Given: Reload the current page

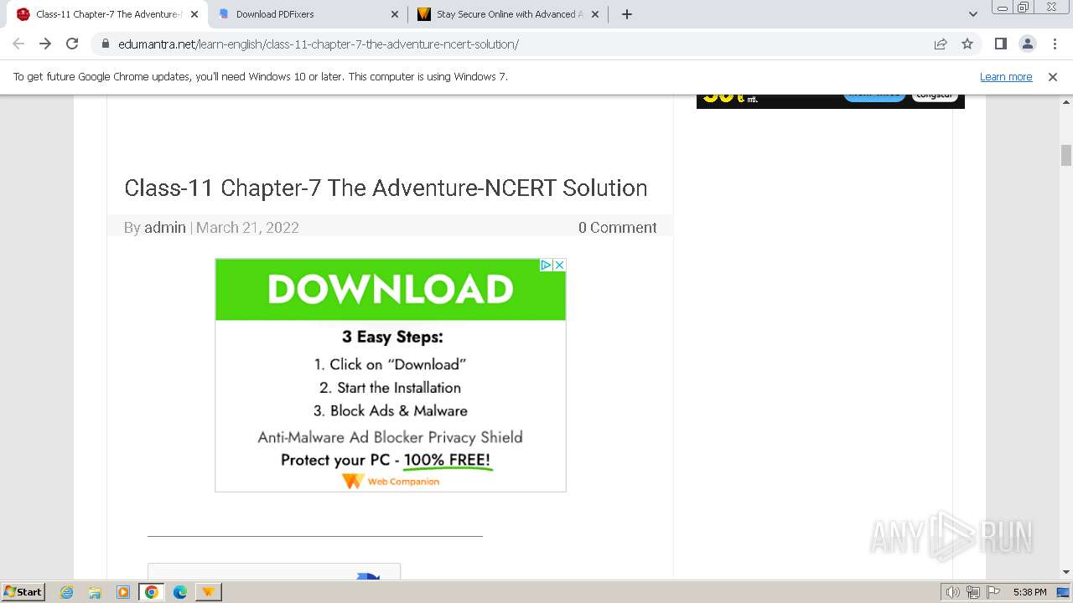Looking at the screenshot, I should (72, 44).
